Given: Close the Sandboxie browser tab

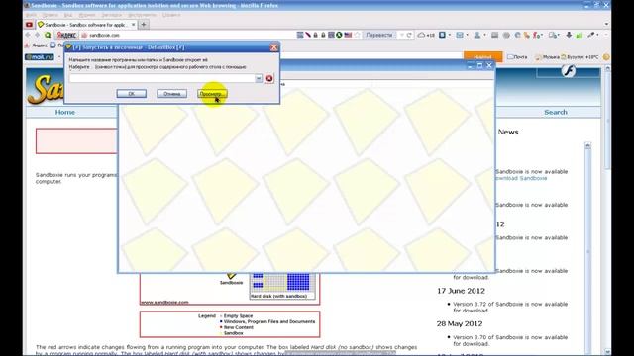Looking at the screenshot, I should coord(134,25).
